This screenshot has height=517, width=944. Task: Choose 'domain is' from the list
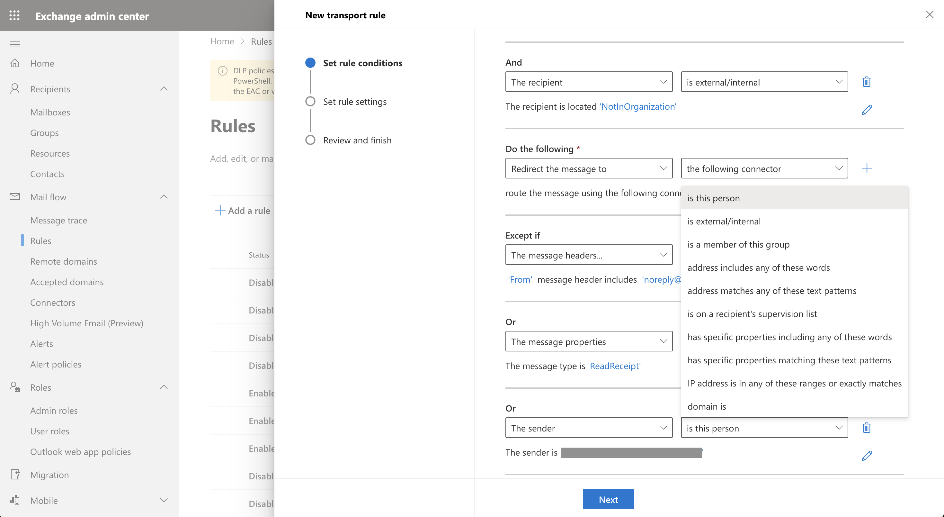pos(795,406)
